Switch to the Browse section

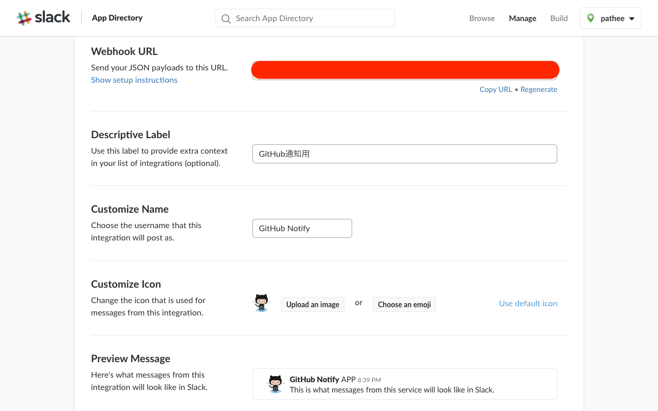point(482,18)
